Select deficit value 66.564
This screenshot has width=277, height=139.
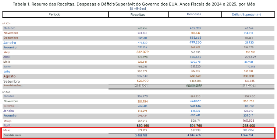click(x=249, y=28)
